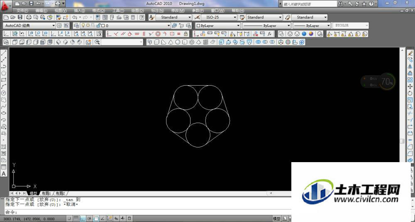Click the Help question mark icon
This screenshot has height=222, width=415.
click(142, 17)
